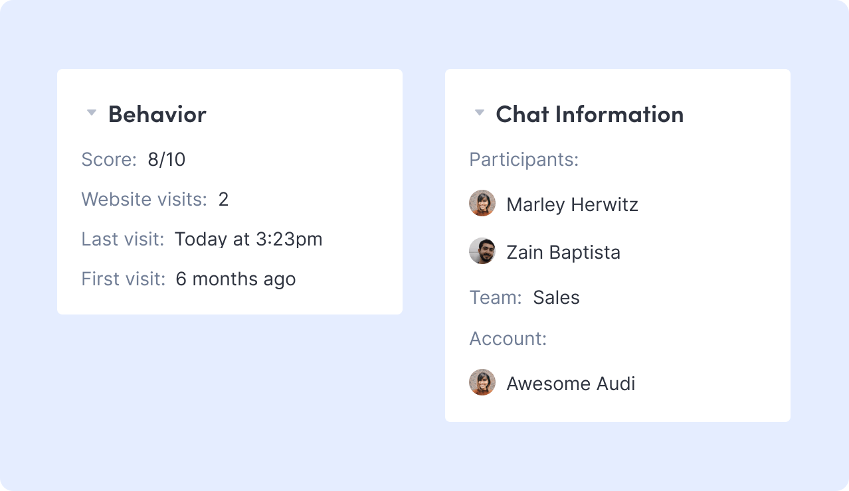Collapse the Chat Information section arrow
The height and width of the screenshot is (491, 849).
pos(480,113)
